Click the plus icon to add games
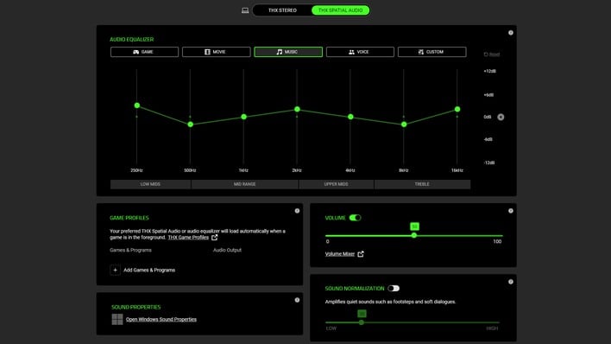The width and height of the screenshot is (611, 344). click(x=115, y=270)
